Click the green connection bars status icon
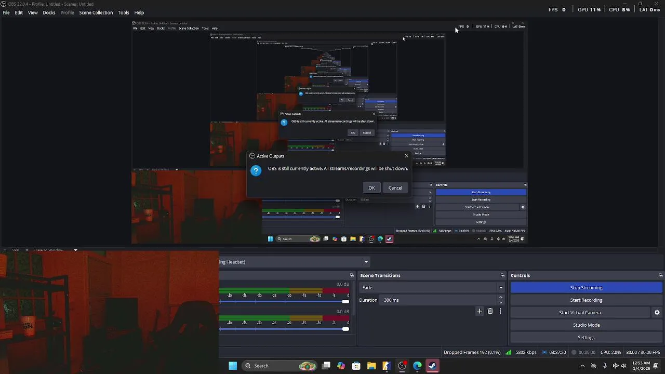Image resolution: width=665 pixels, height=374 pixels. click(x=508, y=352)
